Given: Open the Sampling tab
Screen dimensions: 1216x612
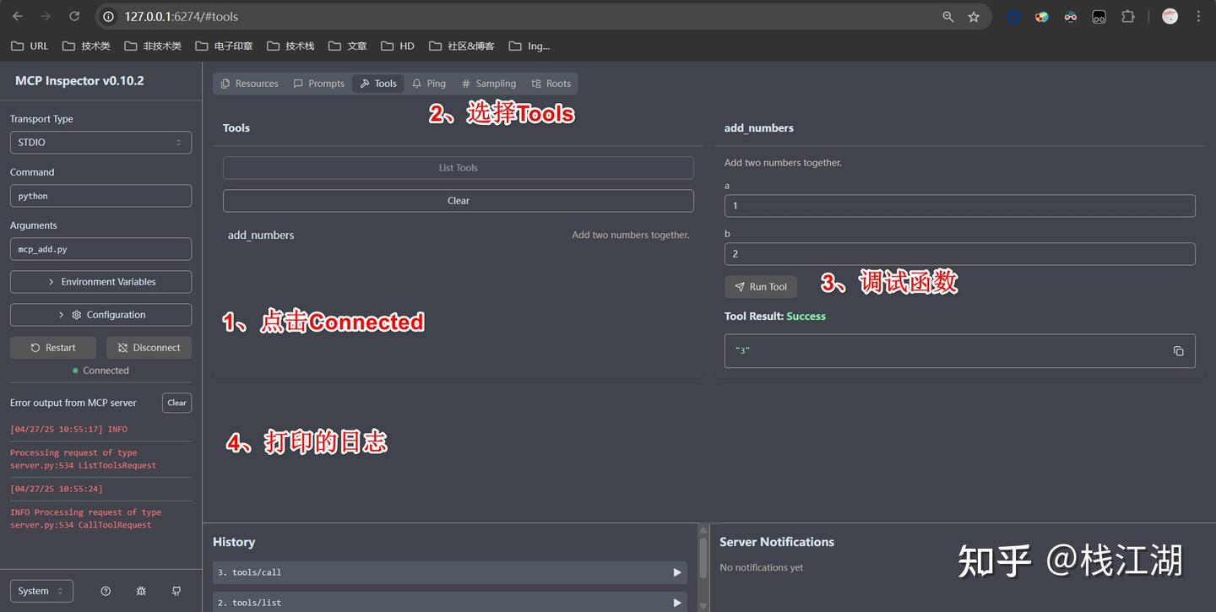Looking at the screenshot, I should [488, 84].
